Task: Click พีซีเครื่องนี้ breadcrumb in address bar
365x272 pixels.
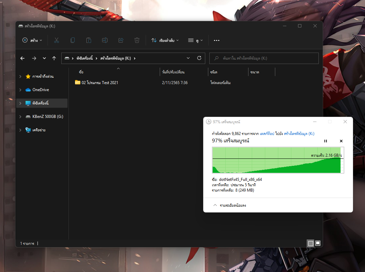Action: point(84,58)
